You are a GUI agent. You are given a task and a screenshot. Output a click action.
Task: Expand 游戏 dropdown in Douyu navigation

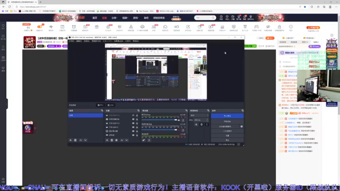(136, 18)
